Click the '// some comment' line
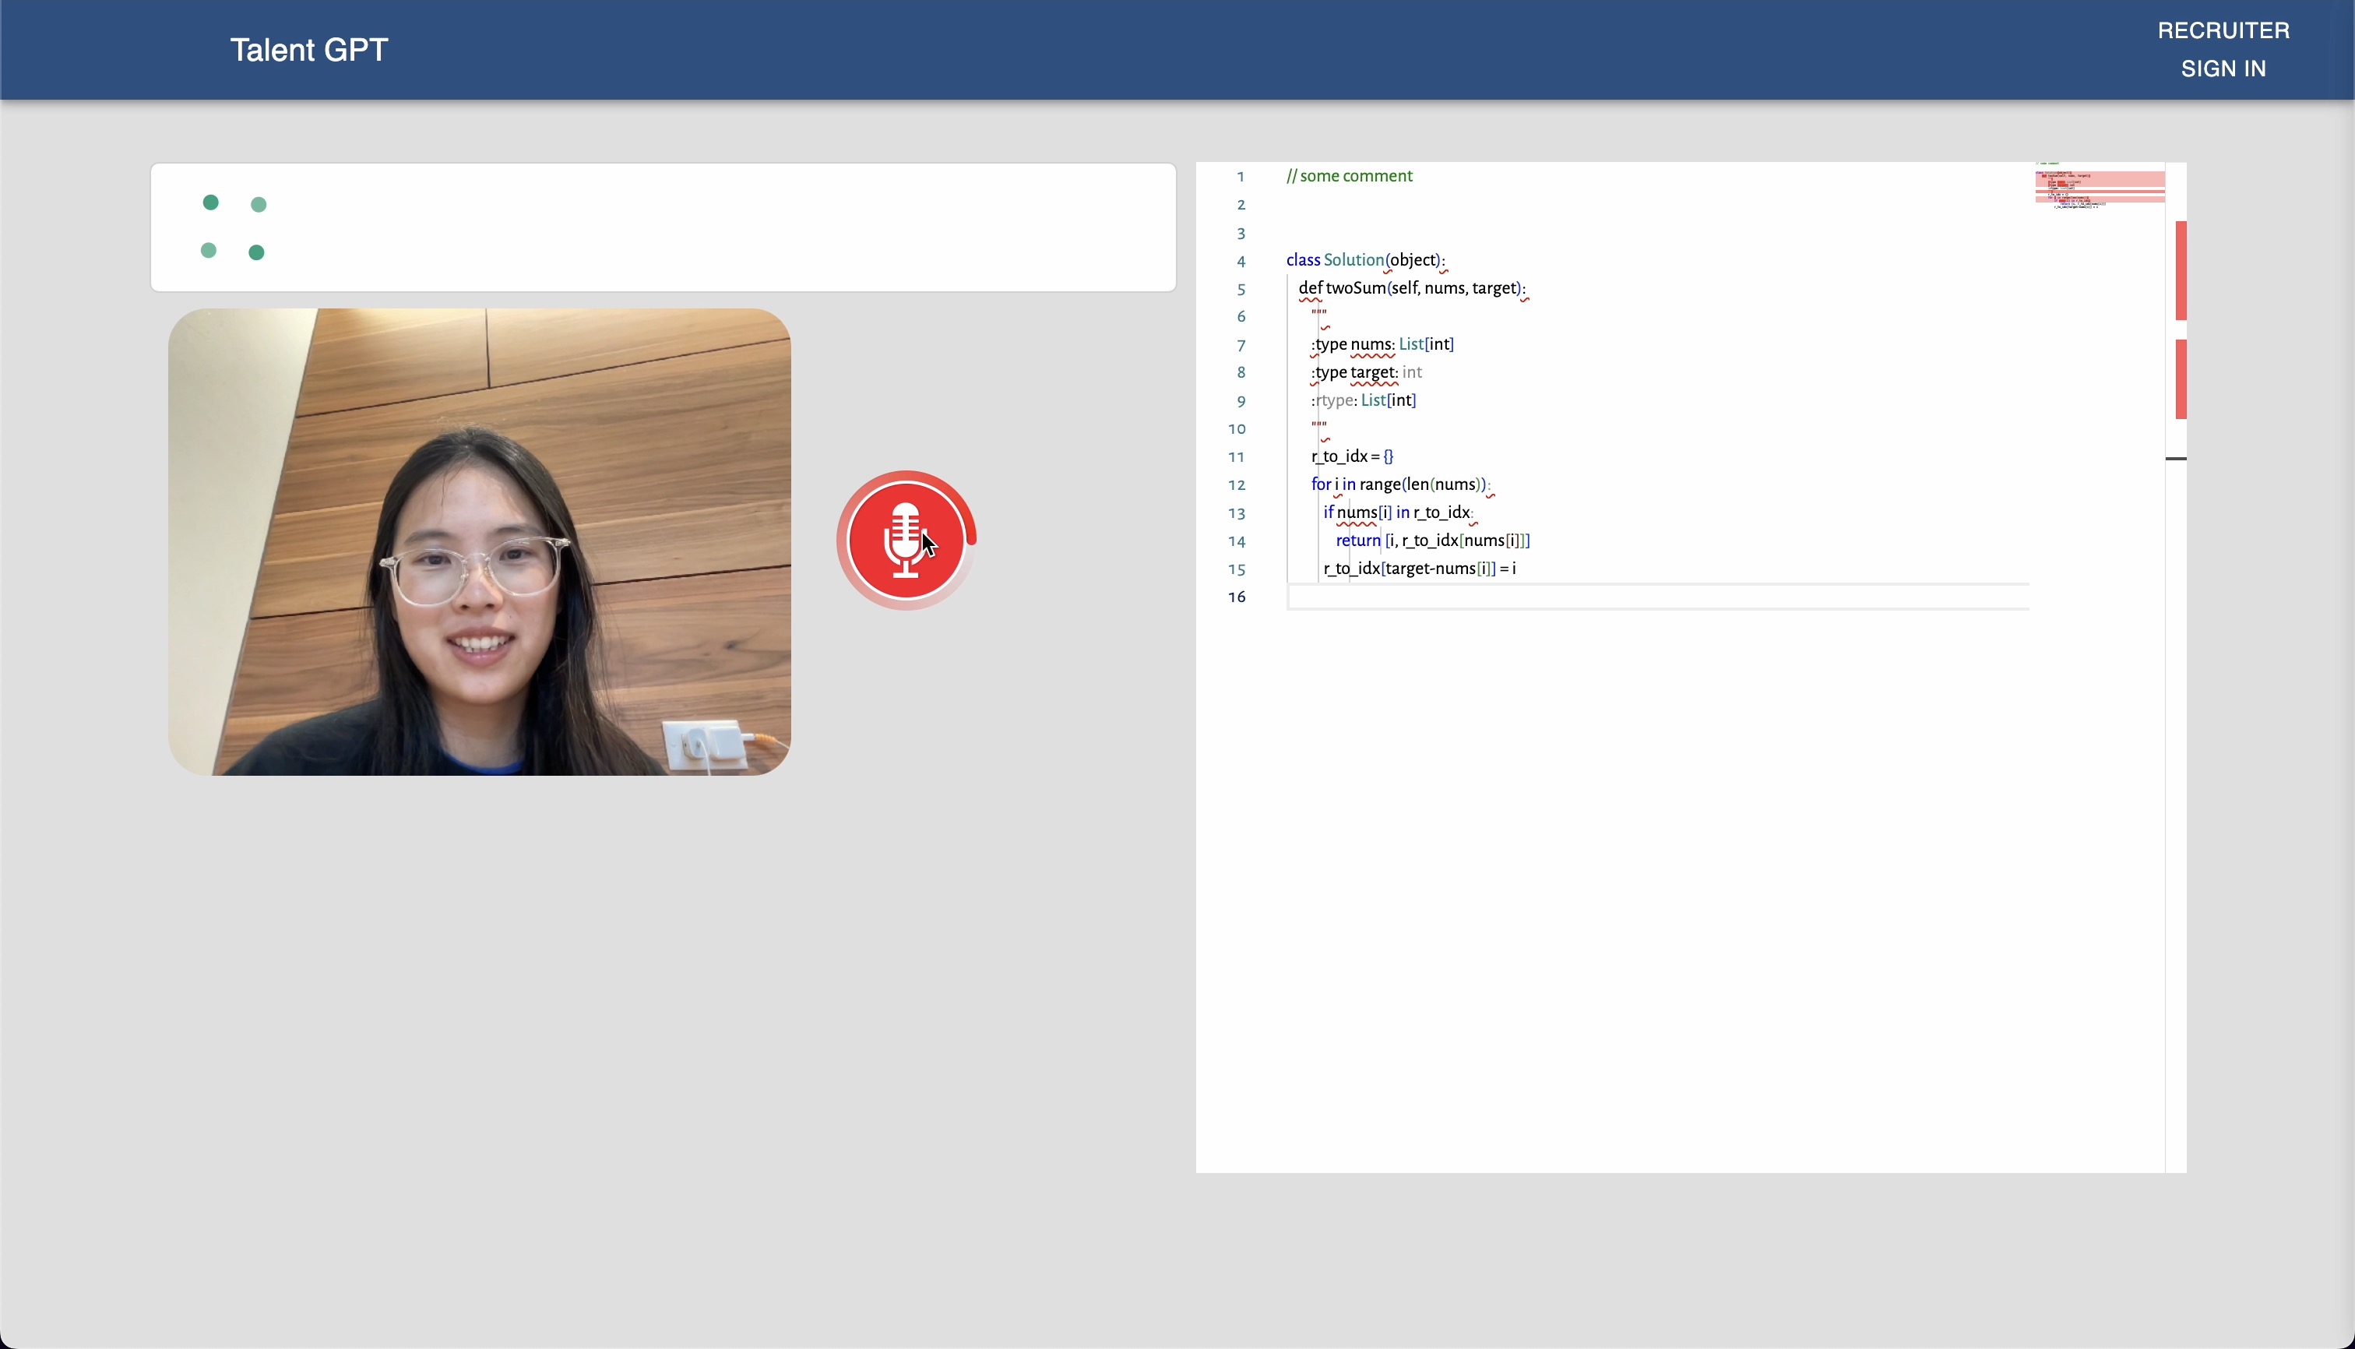2355x1349 pixels. pos(1349,176)
